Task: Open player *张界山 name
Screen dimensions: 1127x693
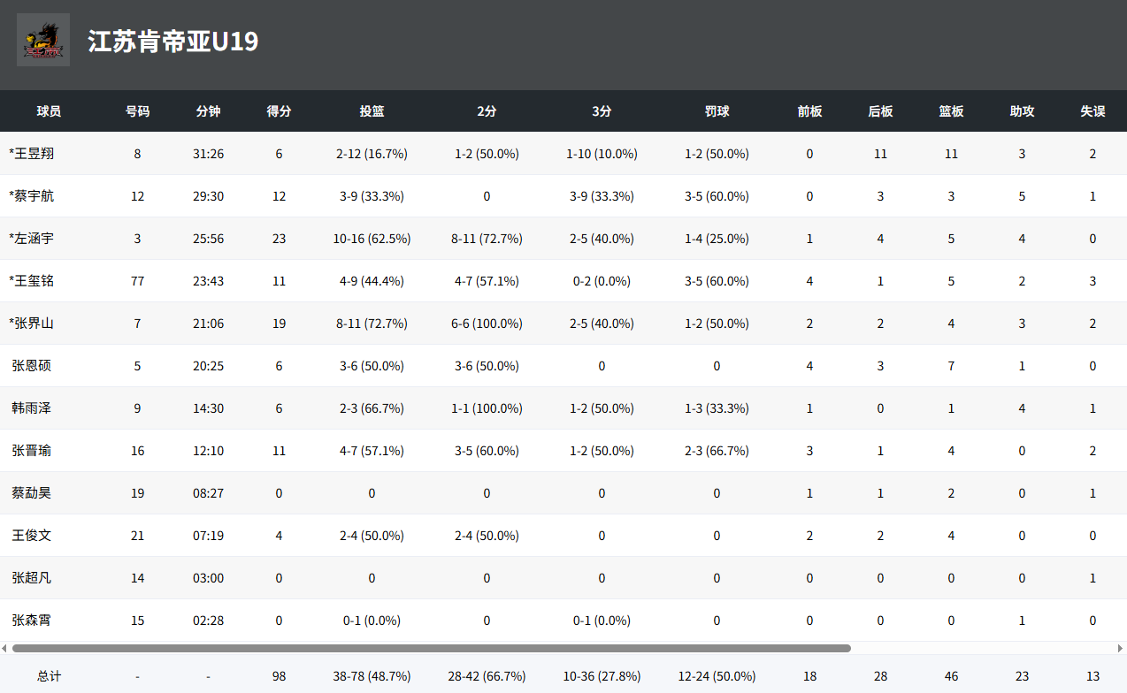Action: pos(32,324)
